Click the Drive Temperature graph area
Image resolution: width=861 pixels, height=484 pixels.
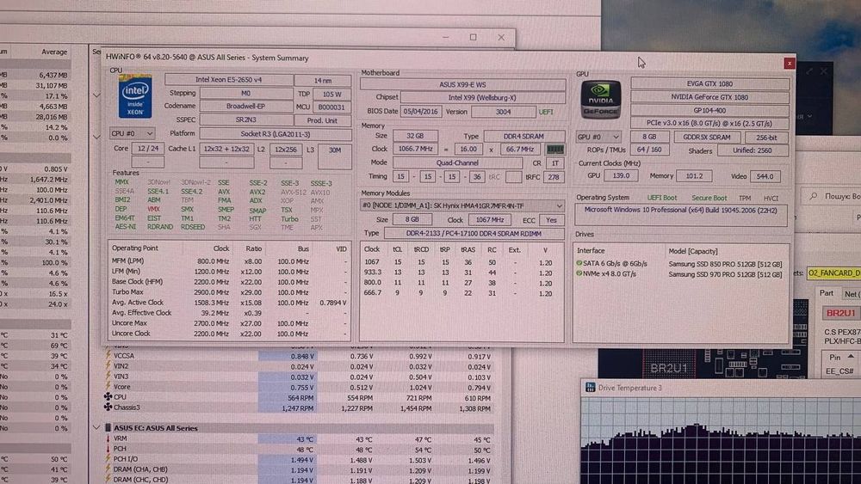pyautogui.click(x=721, y=441)
